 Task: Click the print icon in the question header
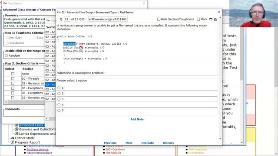point(215,19)
